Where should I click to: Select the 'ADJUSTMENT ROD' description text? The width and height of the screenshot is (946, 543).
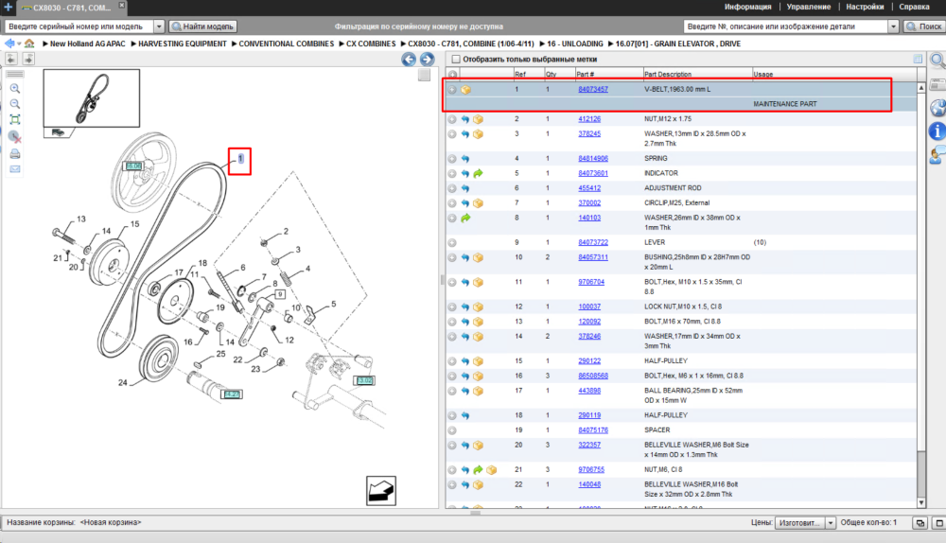pyautogui.click(x=672, y=188)
